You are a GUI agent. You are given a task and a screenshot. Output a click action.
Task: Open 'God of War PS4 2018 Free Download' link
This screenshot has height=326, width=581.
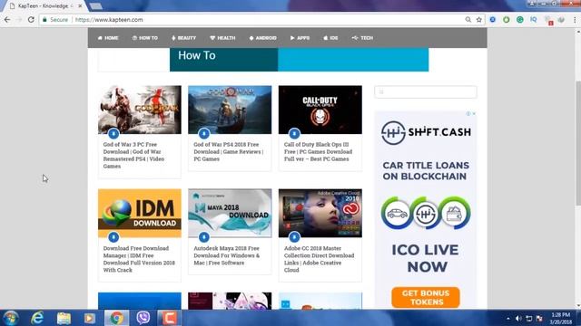(228, 151)
